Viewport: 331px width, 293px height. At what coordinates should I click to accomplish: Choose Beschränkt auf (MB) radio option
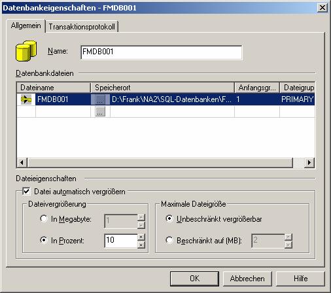coord(169,240)
